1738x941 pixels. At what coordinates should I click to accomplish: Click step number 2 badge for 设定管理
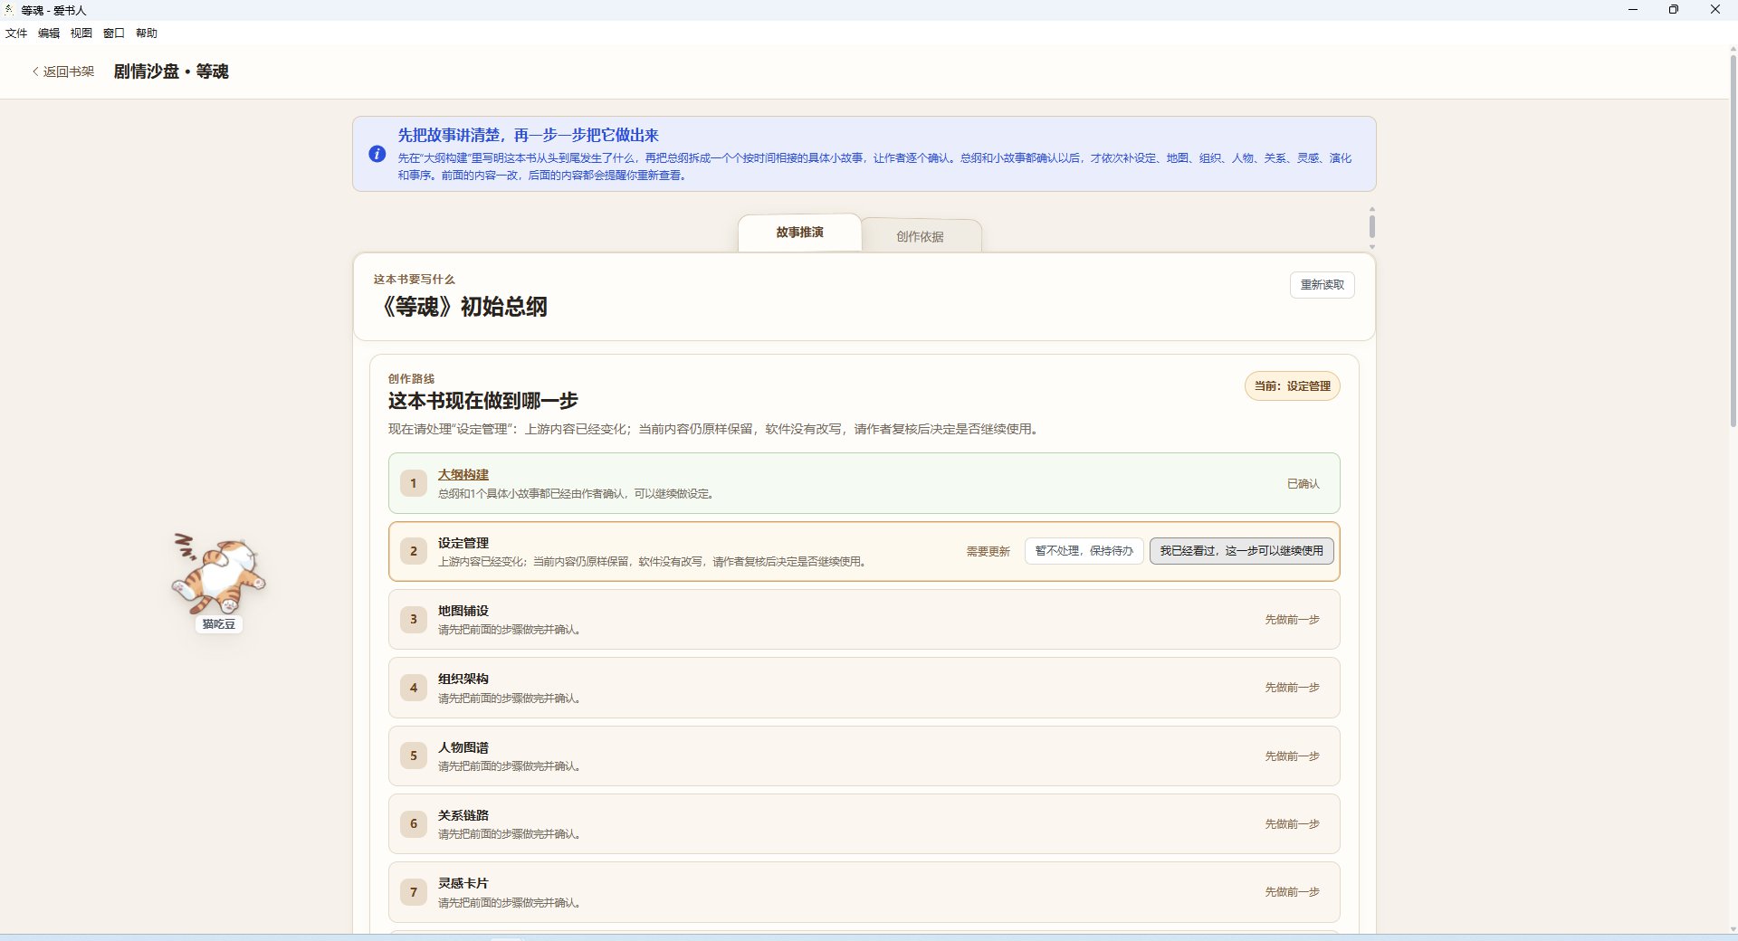(414, 551)
